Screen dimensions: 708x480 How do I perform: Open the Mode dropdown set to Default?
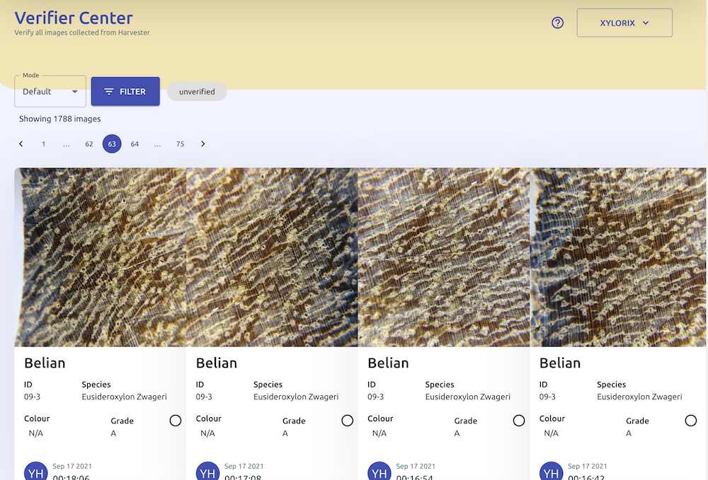[50, 92]
